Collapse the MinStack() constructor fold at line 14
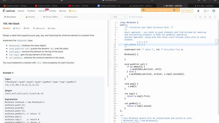This screenshot has width=219, height=123. pos(117,54)
